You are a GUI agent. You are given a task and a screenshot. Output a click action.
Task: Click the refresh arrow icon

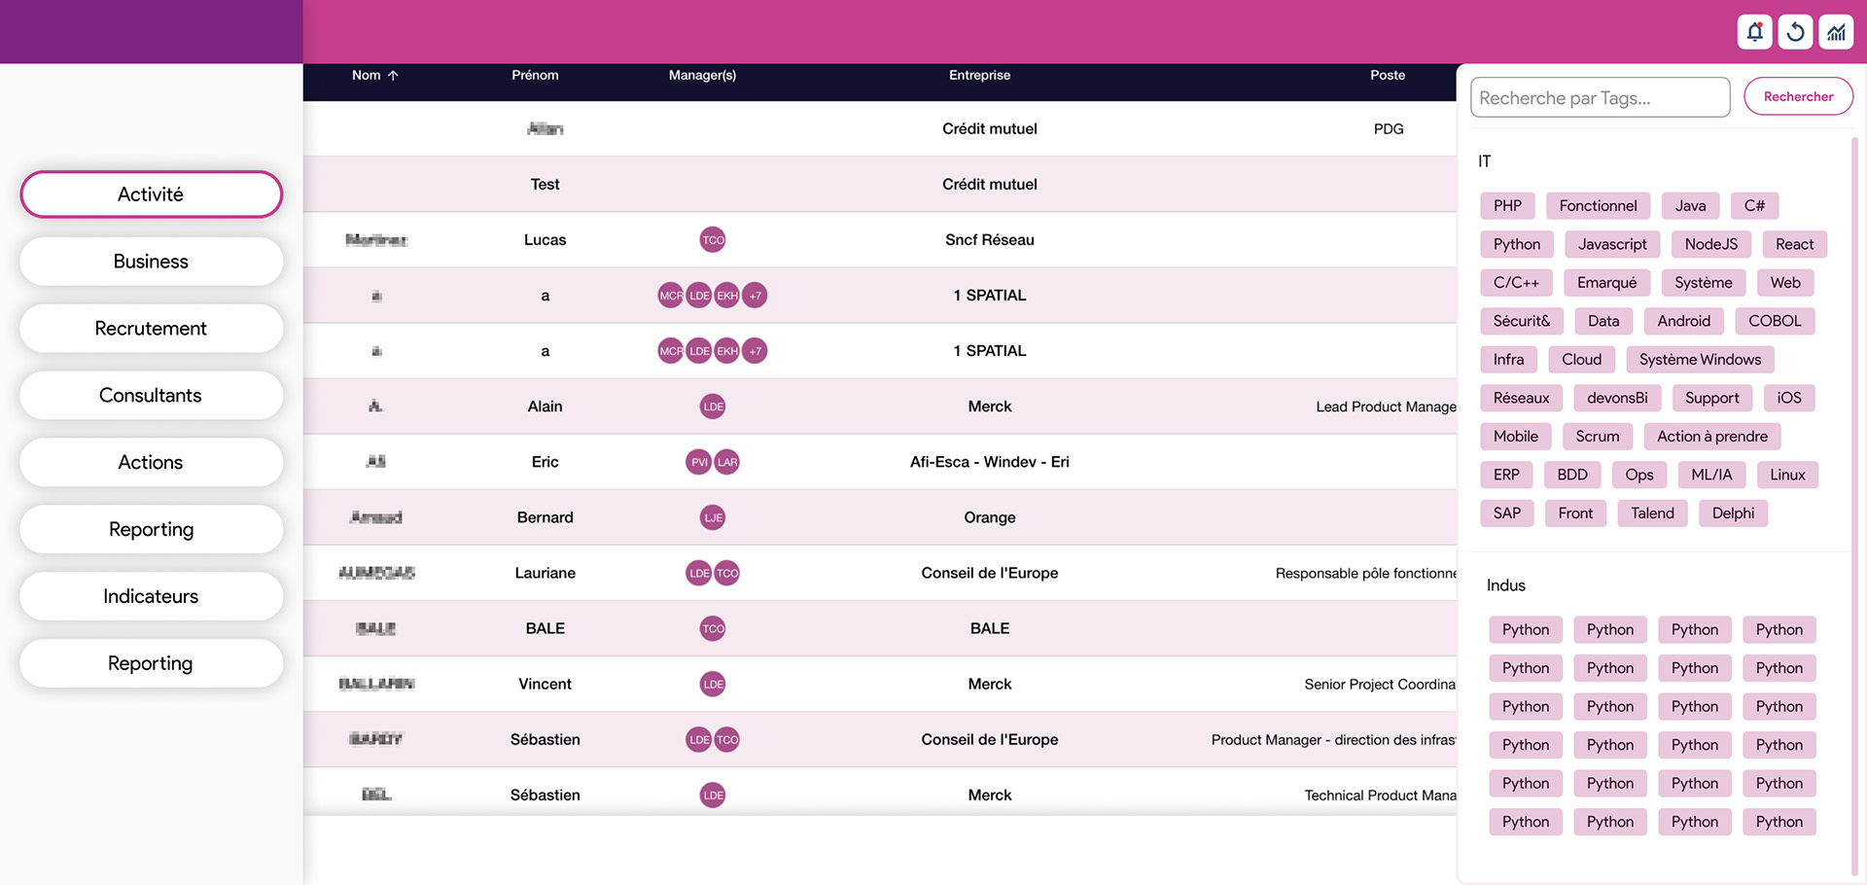(x=1795, y=32)
